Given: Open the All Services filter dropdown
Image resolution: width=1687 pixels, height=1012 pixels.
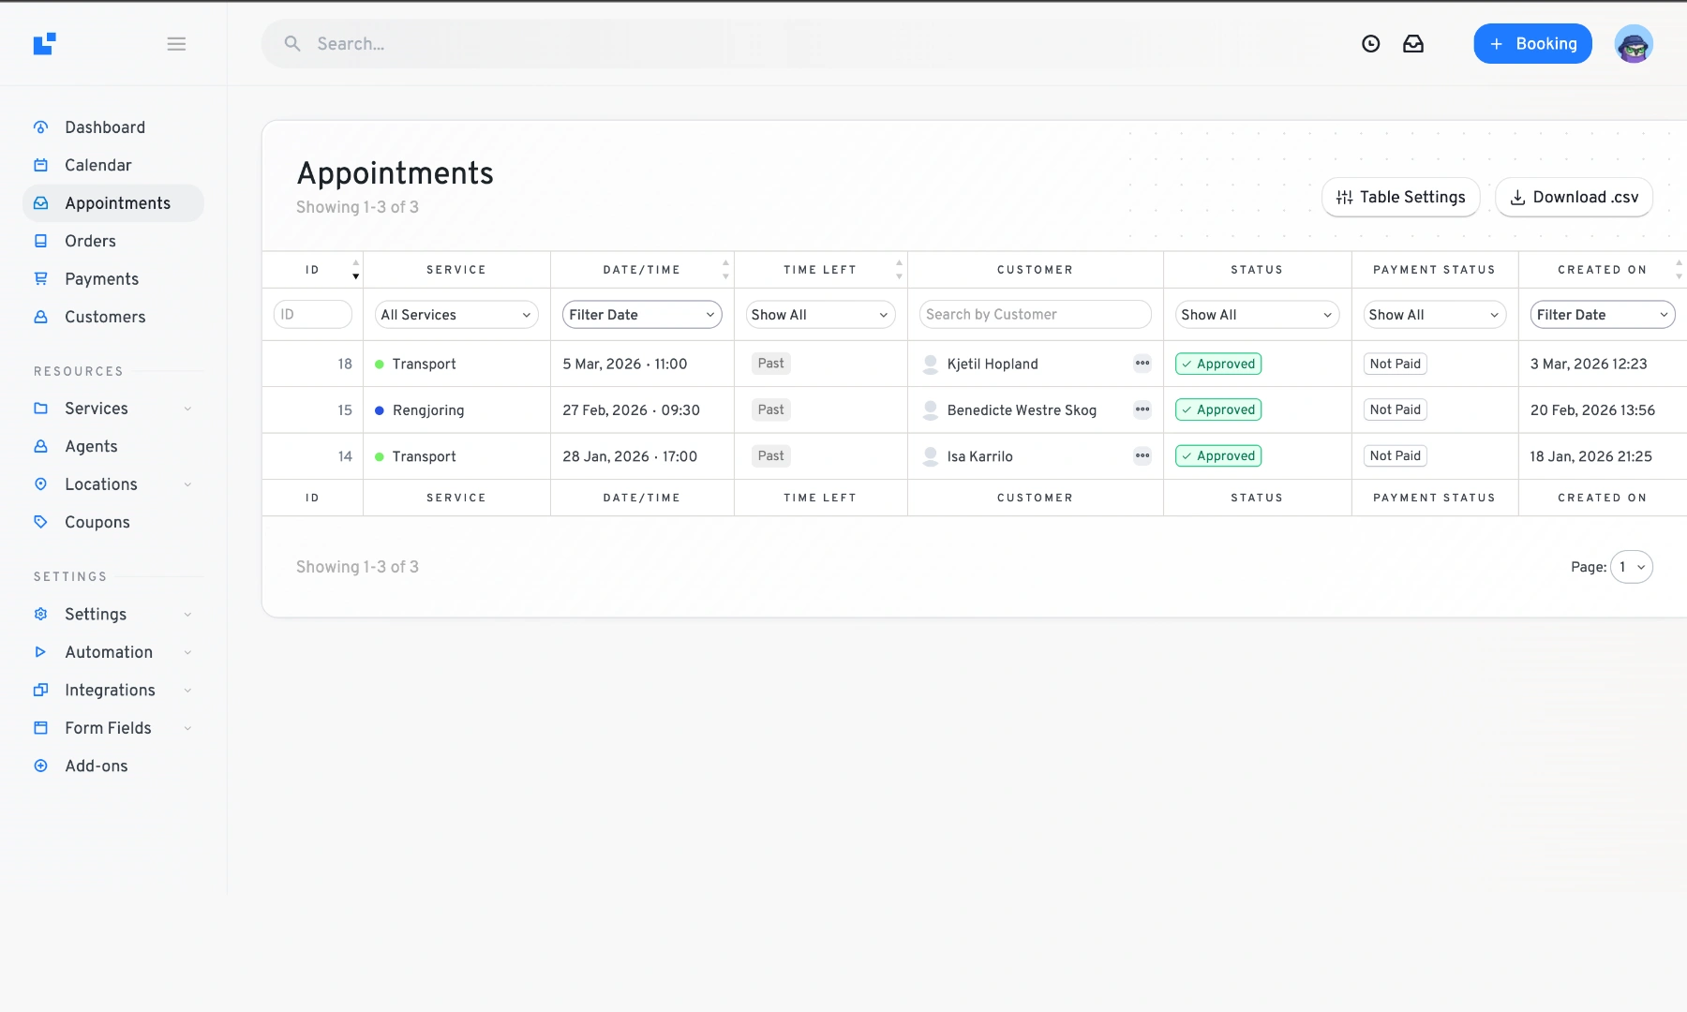Looking at the screenshot, I should point(456,314).
